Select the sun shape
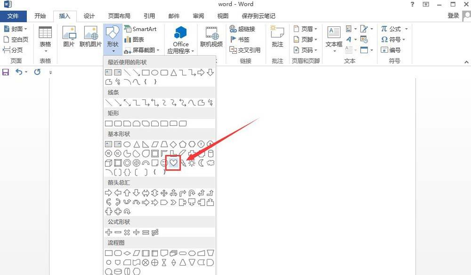This screenshot has height=275, width=471. point(192,163)
